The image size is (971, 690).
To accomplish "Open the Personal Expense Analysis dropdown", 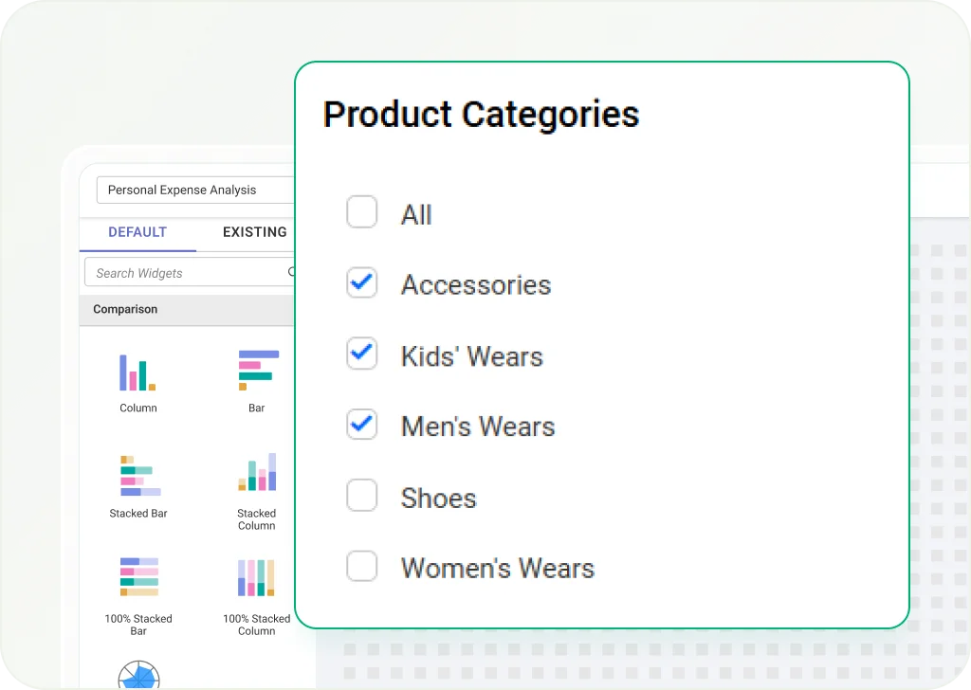I will point(194,190).
